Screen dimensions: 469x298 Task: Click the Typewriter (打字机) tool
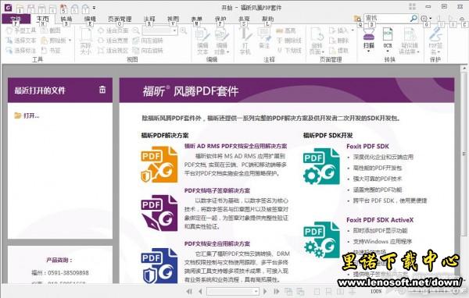[245, 41]
